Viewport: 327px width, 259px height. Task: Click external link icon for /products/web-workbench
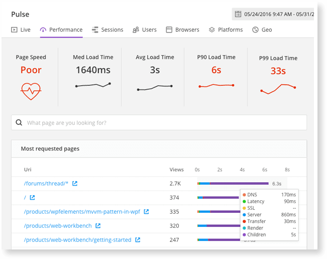[98, 225]
